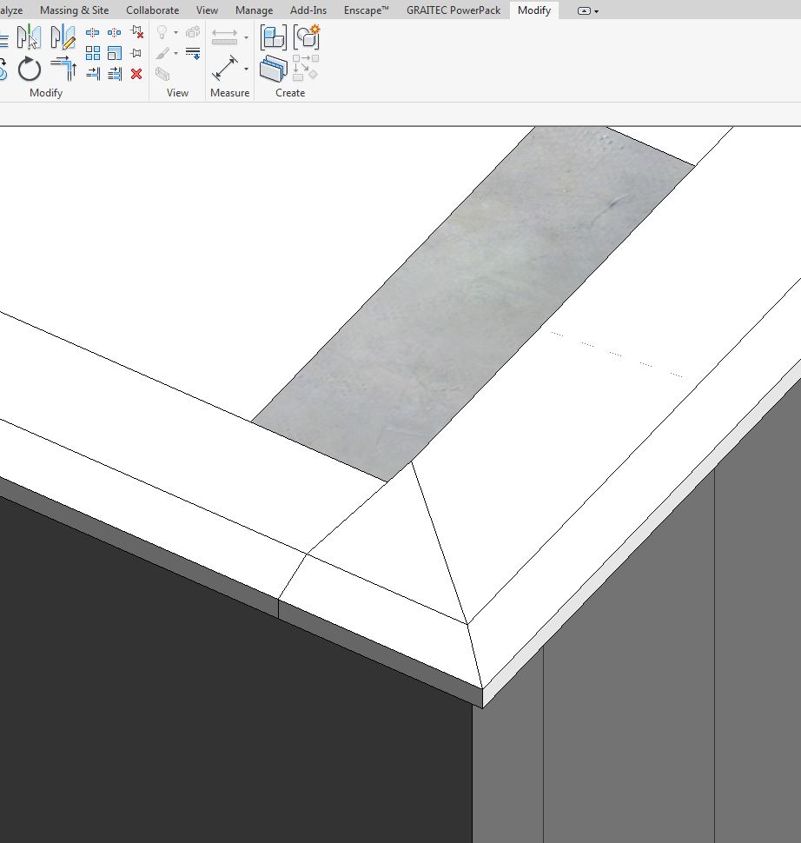Pin the element with the pushpin tool
The image size is (801, 843).
click(x=135, y=52)
